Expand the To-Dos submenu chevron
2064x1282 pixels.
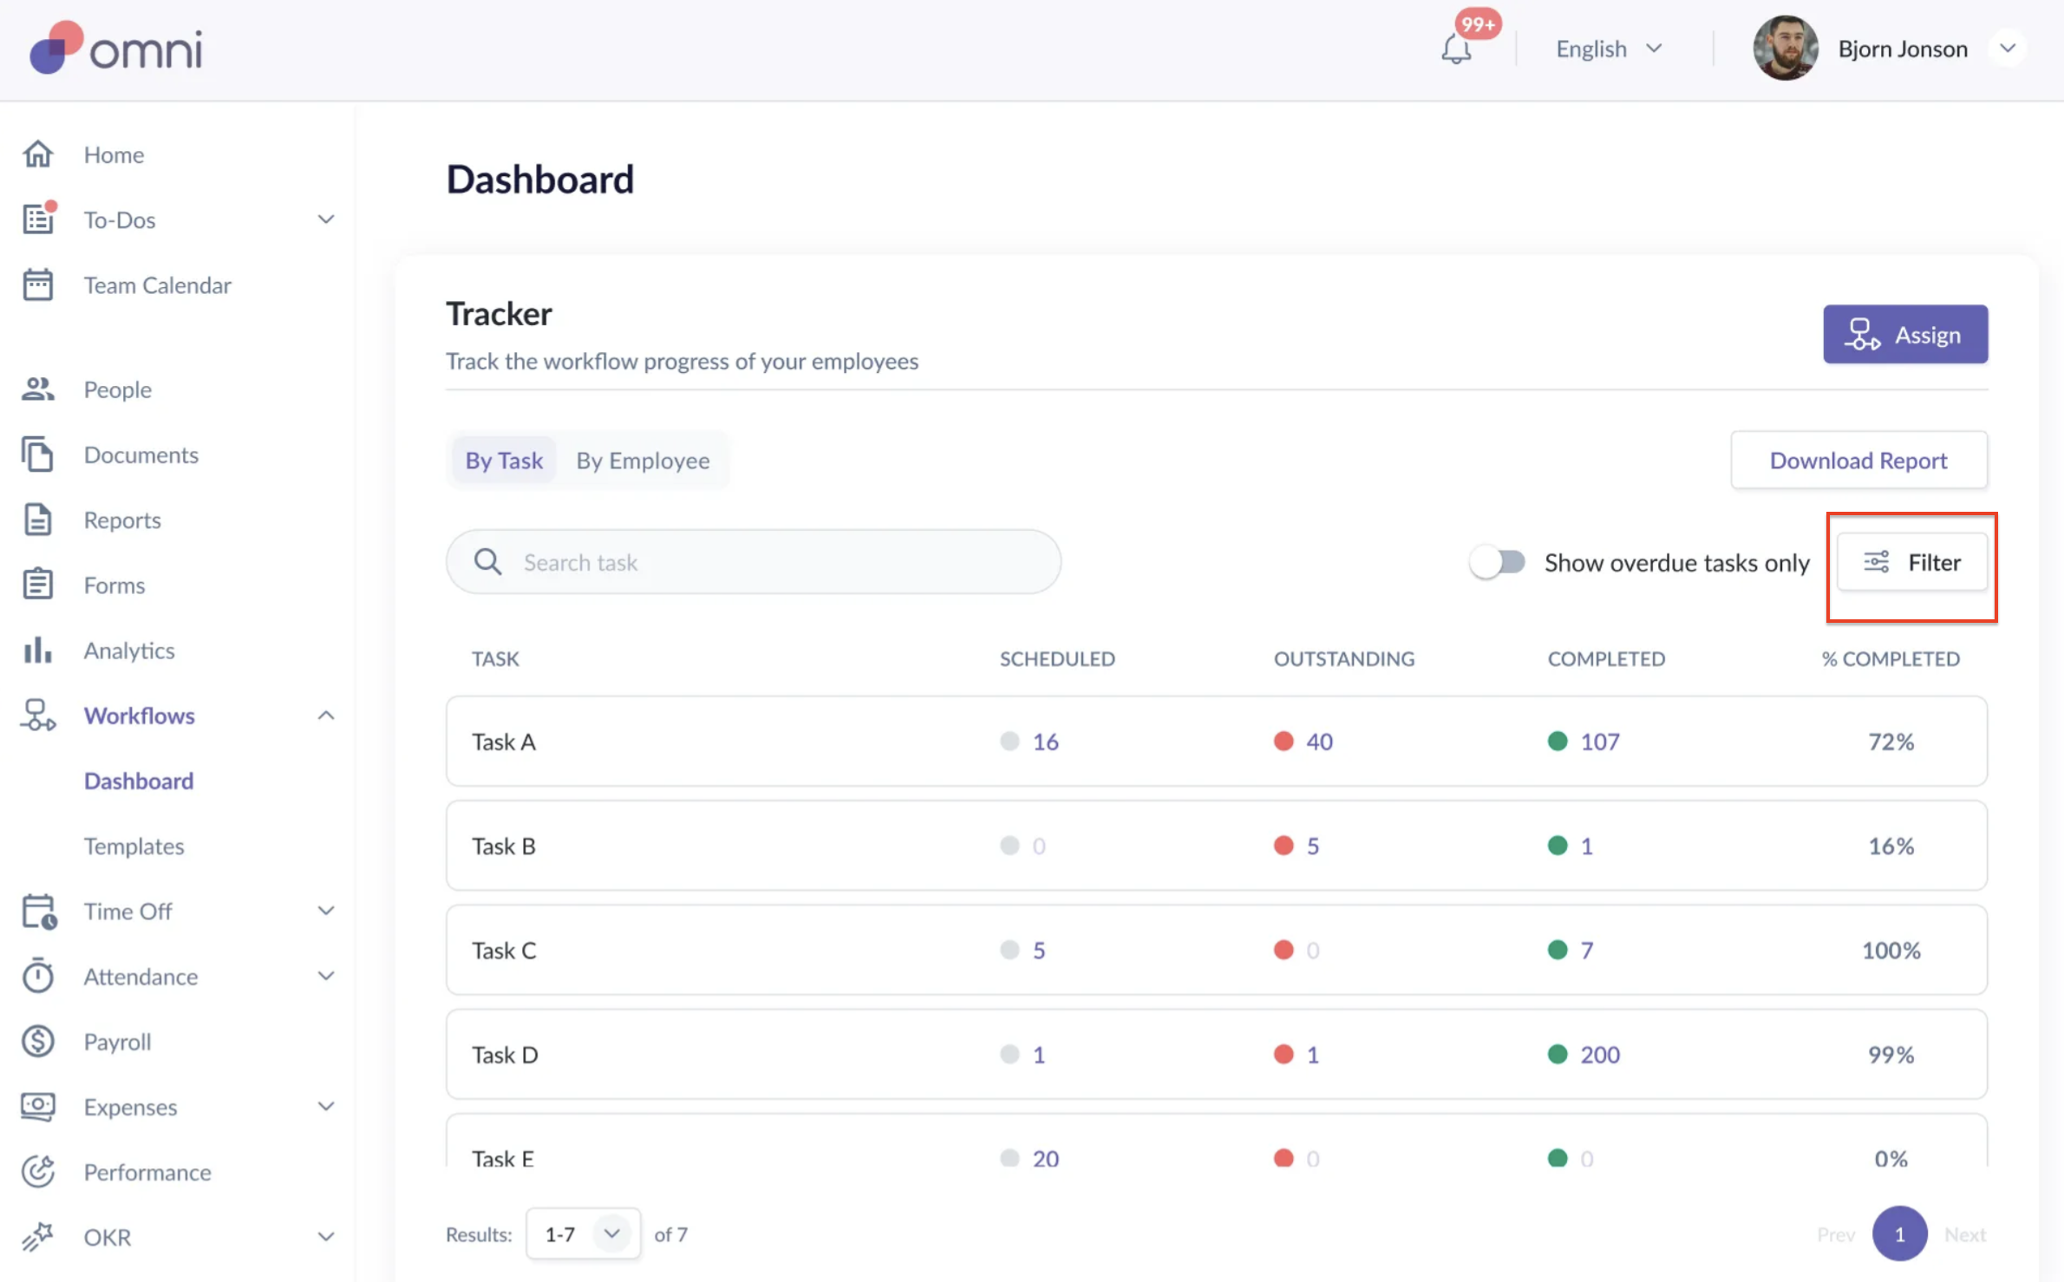click(325, 219)
